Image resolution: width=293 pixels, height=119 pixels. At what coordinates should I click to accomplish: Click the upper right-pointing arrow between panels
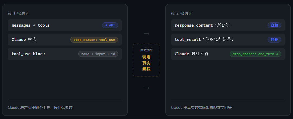pyautogui.click(x=146, y=34)
